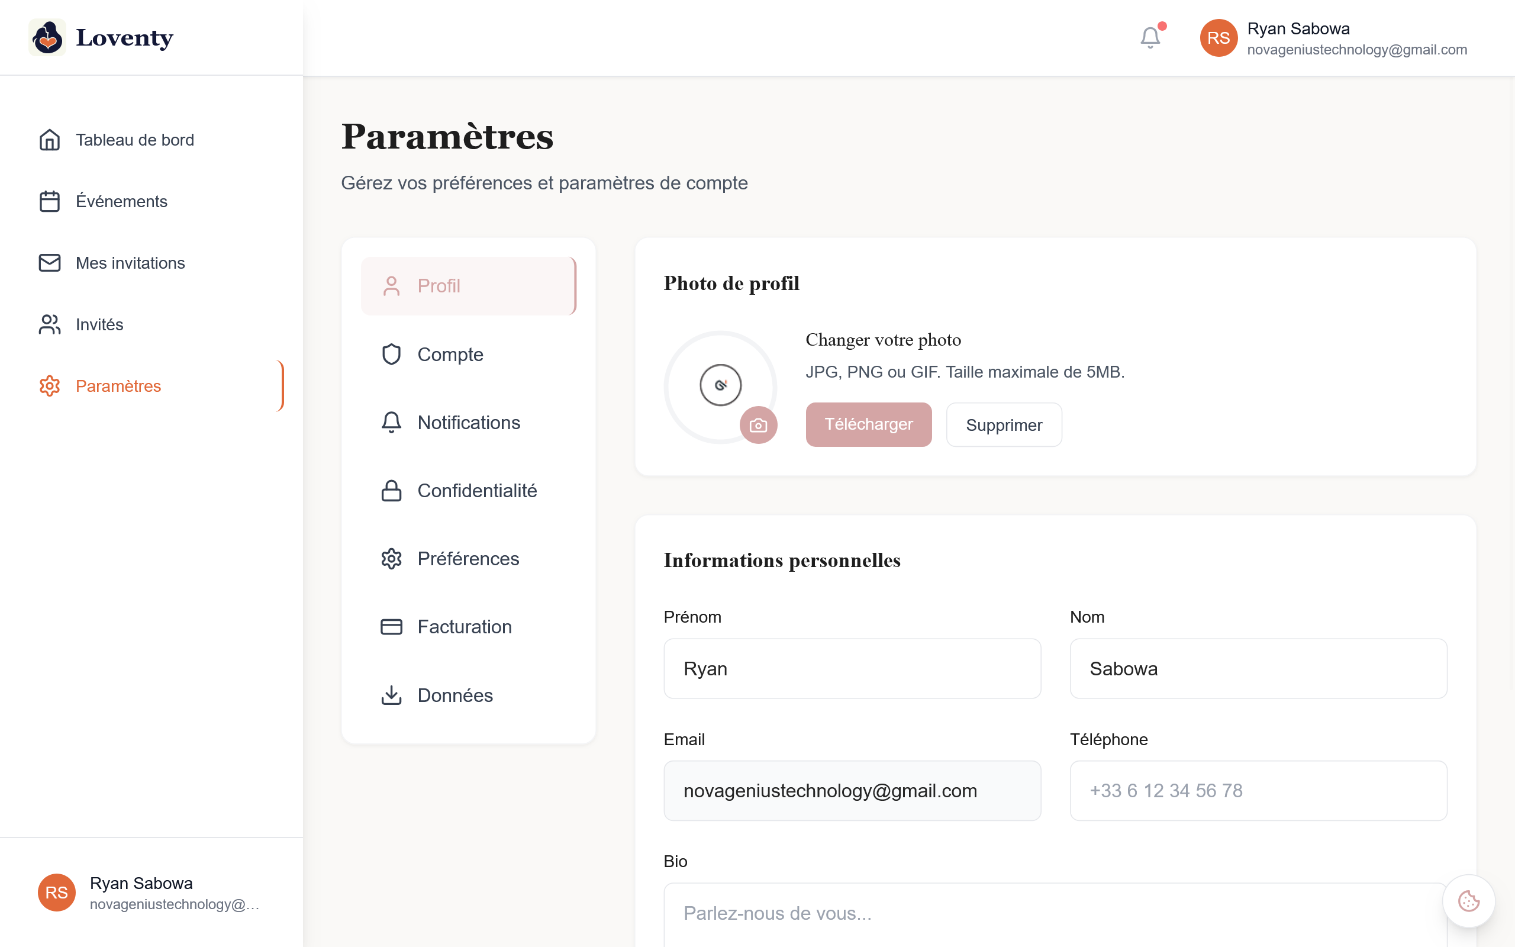
Task: Click into the Téléphone input field
Action: pyautogui.click(x=1258, y=790)
